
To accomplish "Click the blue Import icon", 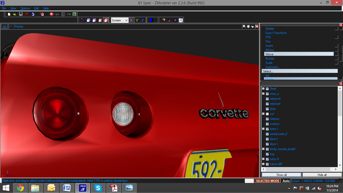I will tap(33, 14).
